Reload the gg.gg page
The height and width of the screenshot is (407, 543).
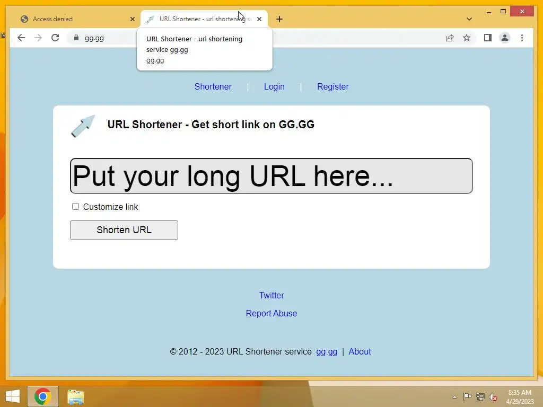55,38
